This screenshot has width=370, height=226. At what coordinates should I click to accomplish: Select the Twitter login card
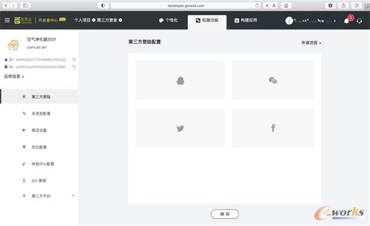(180, 128)
